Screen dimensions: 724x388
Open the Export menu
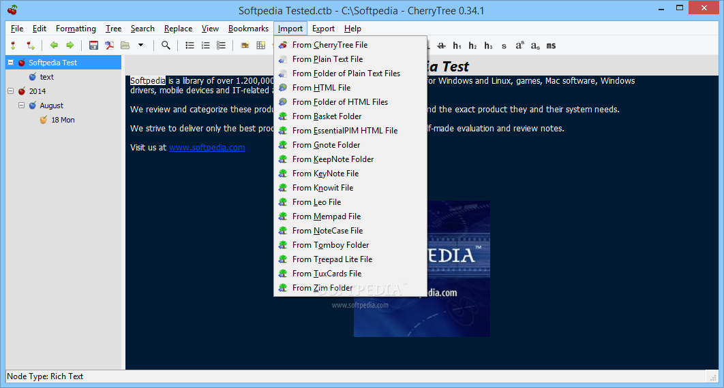(x=323, y=29)
